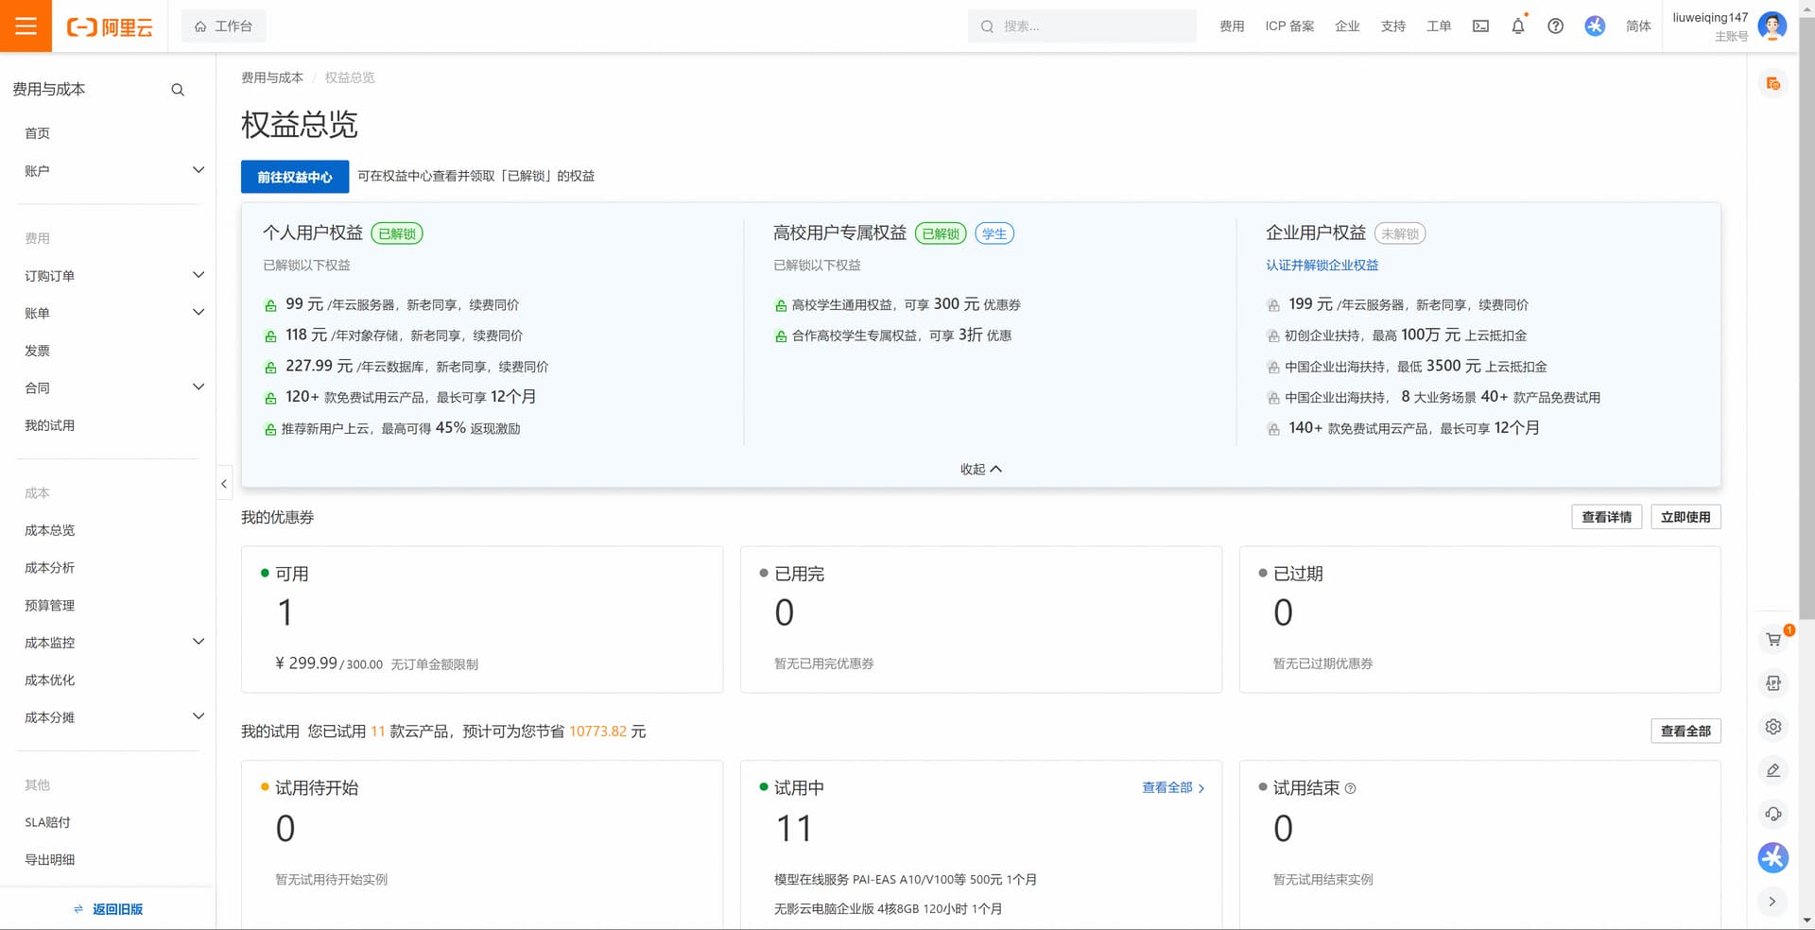Open the shopping cart icon
Screen dimensions: 1815x930
coord(1773,640)
